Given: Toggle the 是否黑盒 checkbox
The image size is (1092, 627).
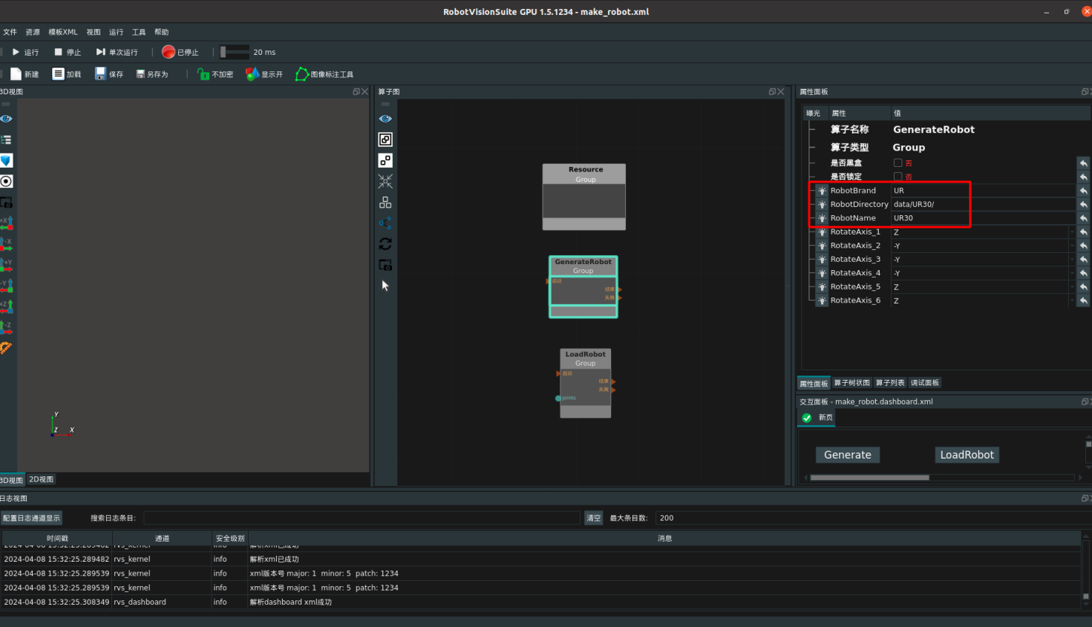Looking at the screenshot, I should pos(898,163).
